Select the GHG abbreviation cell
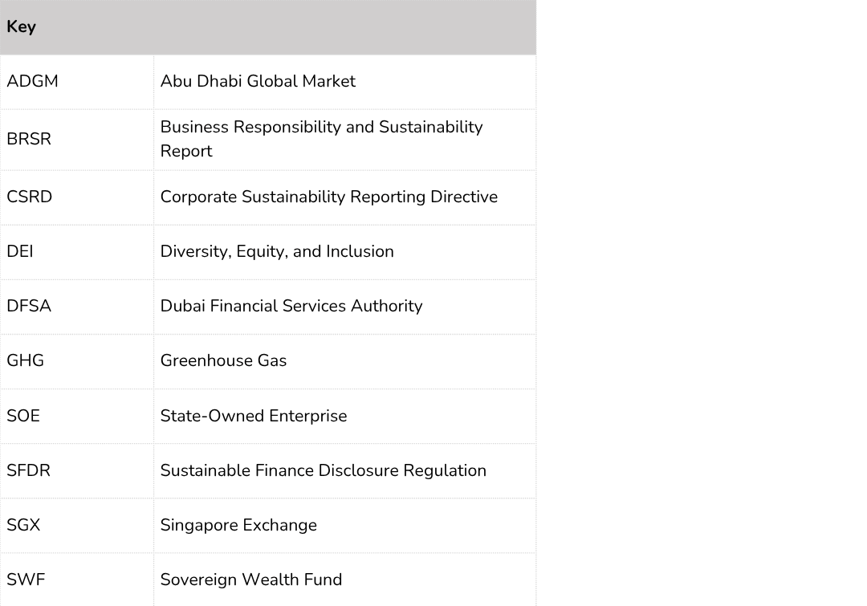The image size is (867, 606). pyautogui.click(x=77, y=362)
